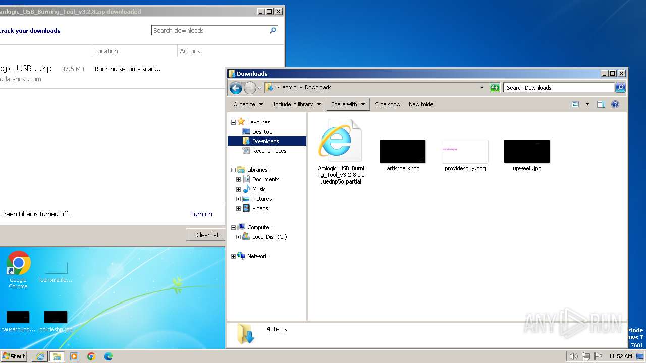The height and width of the screenshot is (363, 646).
Task: Click the network tray icon
Action: tap(586, 356)
